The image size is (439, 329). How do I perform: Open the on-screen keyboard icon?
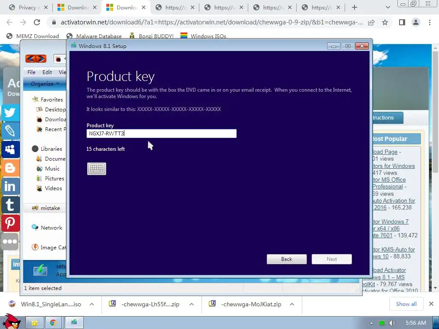click(96, 169)
